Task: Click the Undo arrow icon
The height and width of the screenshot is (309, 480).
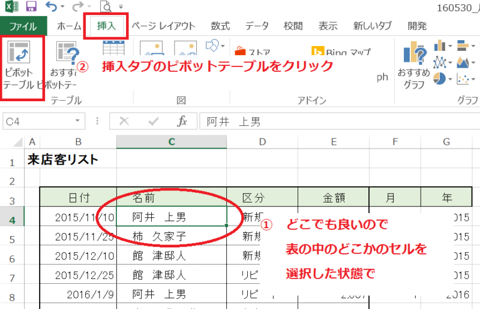Action: (51, 6)
